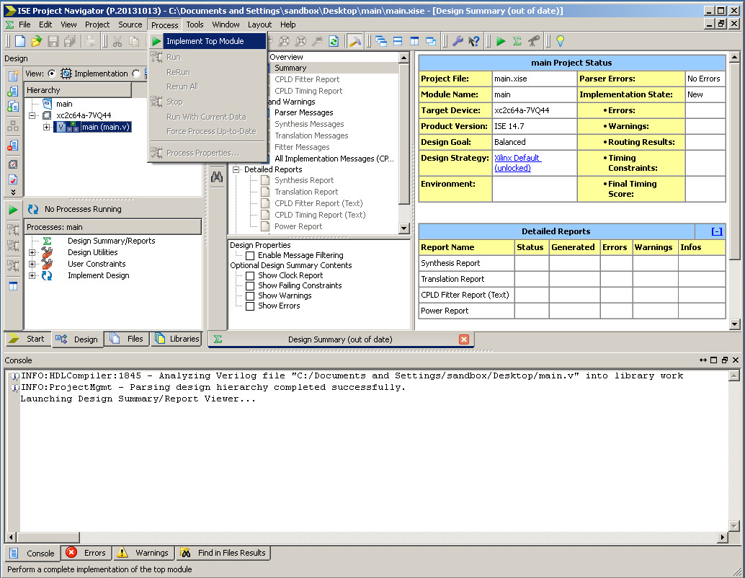Click the Hierarchy column header
745x578 pixels.
(78, 90)
